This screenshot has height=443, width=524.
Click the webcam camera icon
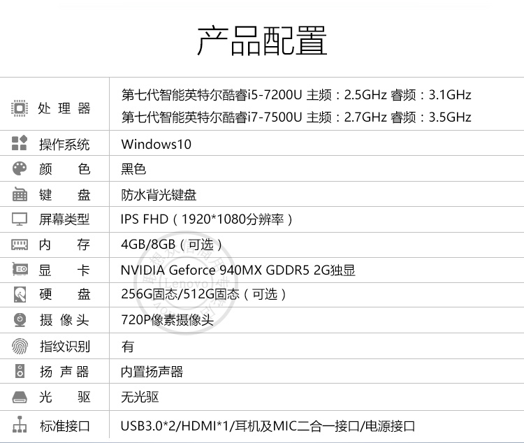[x=20, y=320]
